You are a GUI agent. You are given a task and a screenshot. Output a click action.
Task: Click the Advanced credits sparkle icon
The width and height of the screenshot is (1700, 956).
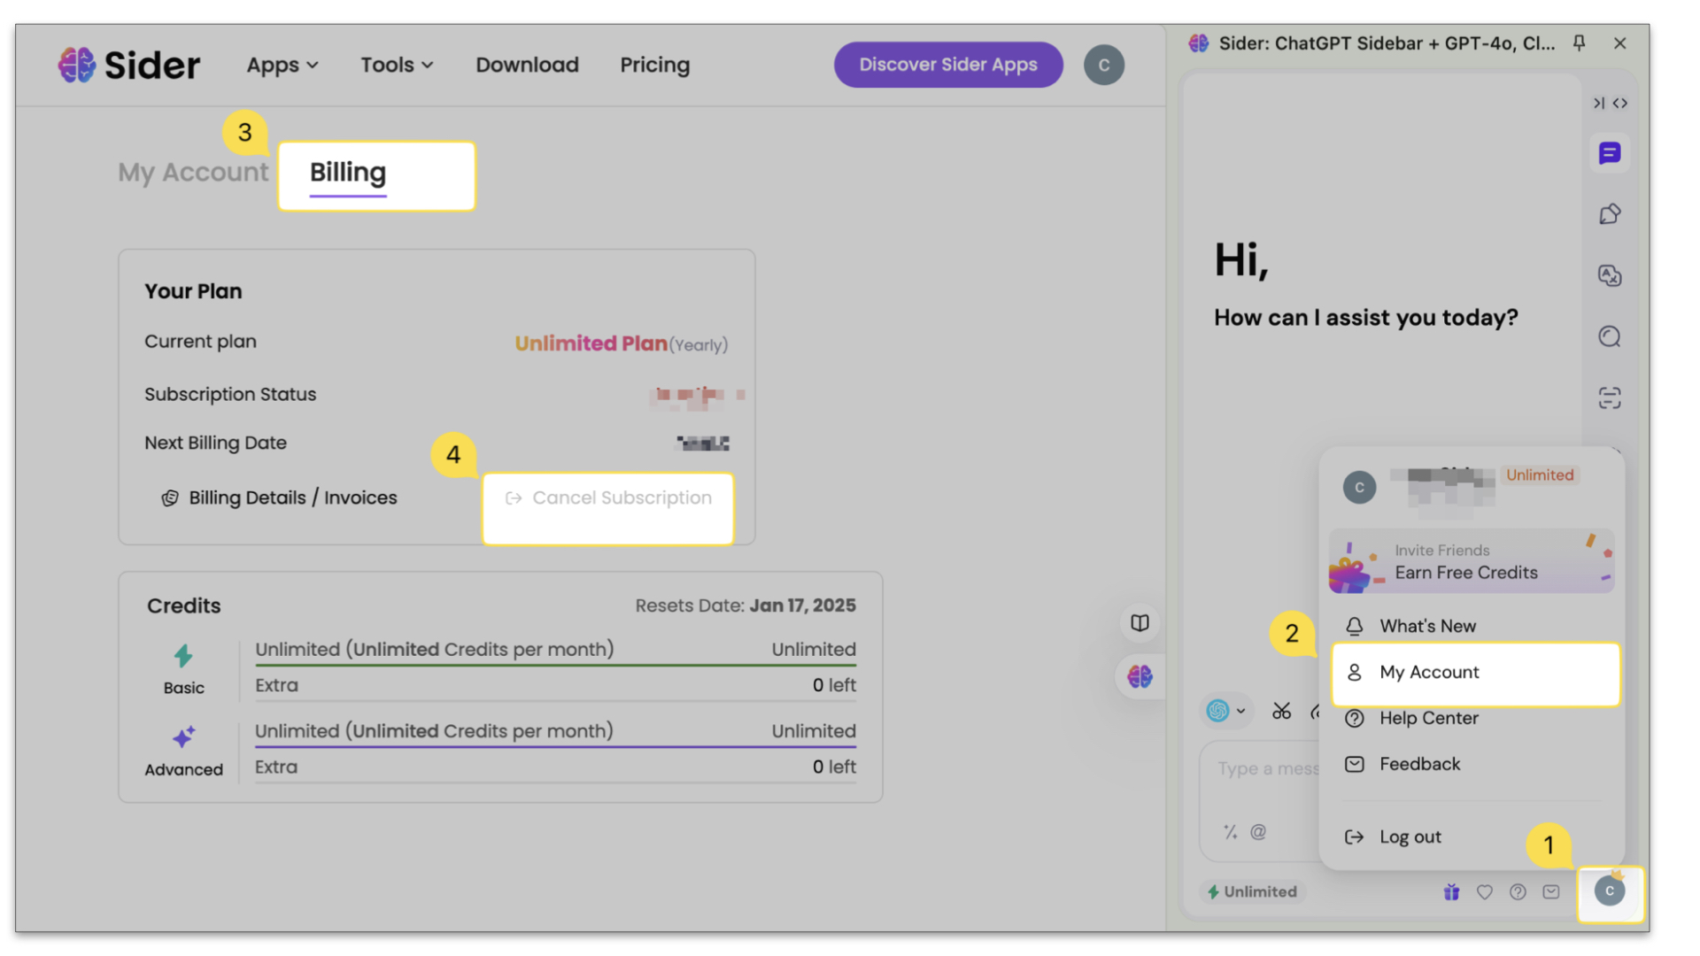point(183,737)
